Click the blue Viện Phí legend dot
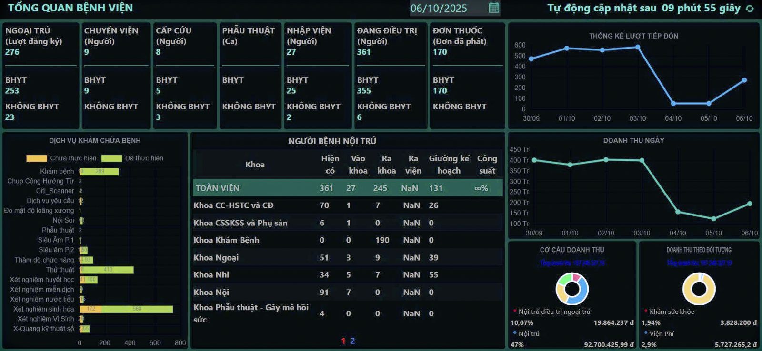The width and height of the screenshot is (762, 351). (x=646, y=333)
